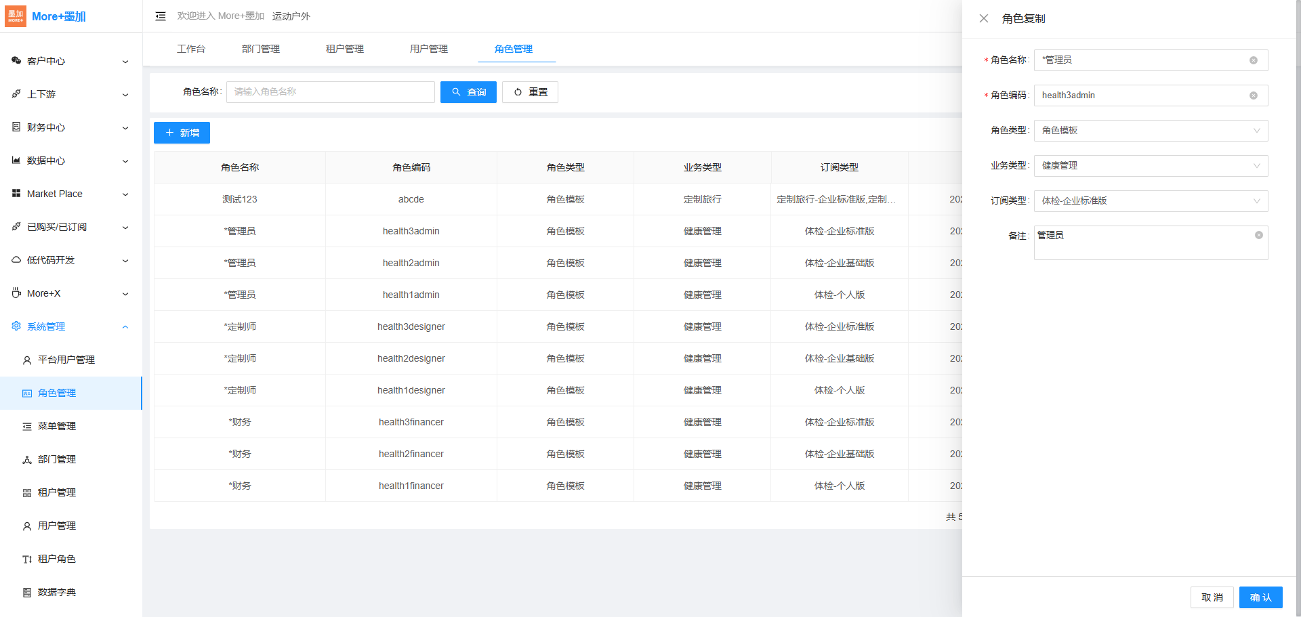The width and height of the screenshot is (1301, 617).
Task: Open 数据字典 in the sidebar
Action: tap(57, 592)
